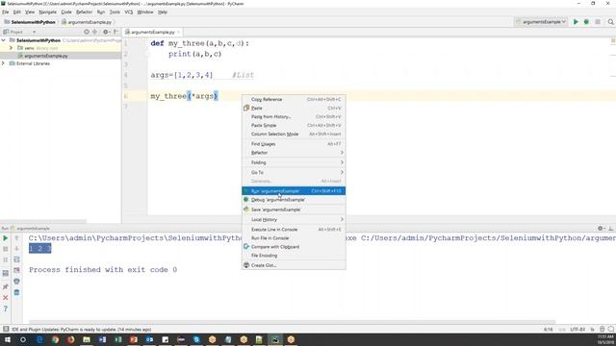Click the Windows Start button
616x346 pixels.
point(8,339)
